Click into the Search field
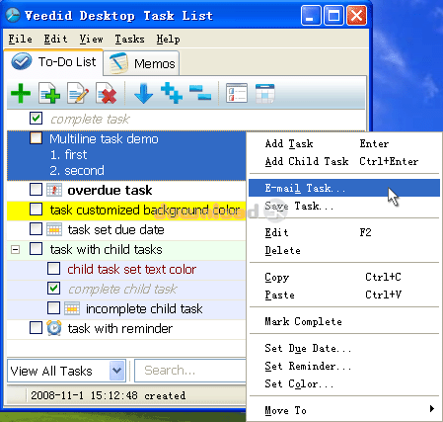 [190, 371]
